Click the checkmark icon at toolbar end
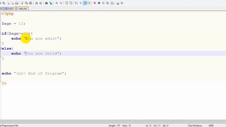226x127 pixels. click(122, 3)
